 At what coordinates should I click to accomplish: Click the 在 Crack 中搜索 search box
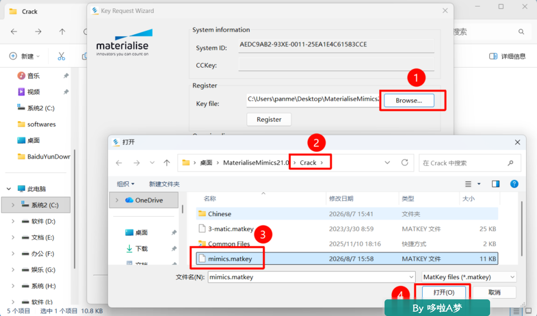click(470, 163)
